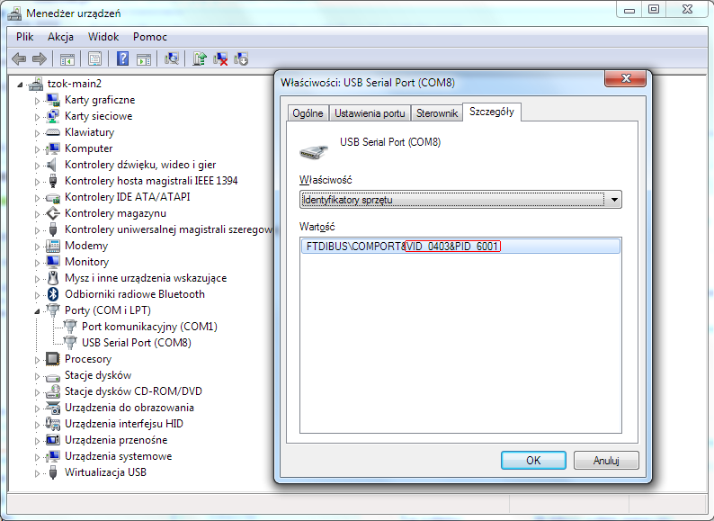Expand the Karty sieciowe node

pyautogui.click(x=38, y=117)
